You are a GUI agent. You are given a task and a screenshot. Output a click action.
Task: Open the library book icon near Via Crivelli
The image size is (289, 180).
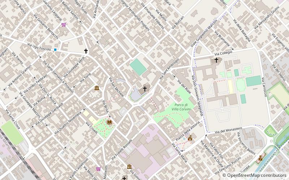click(x=109, y=122)
